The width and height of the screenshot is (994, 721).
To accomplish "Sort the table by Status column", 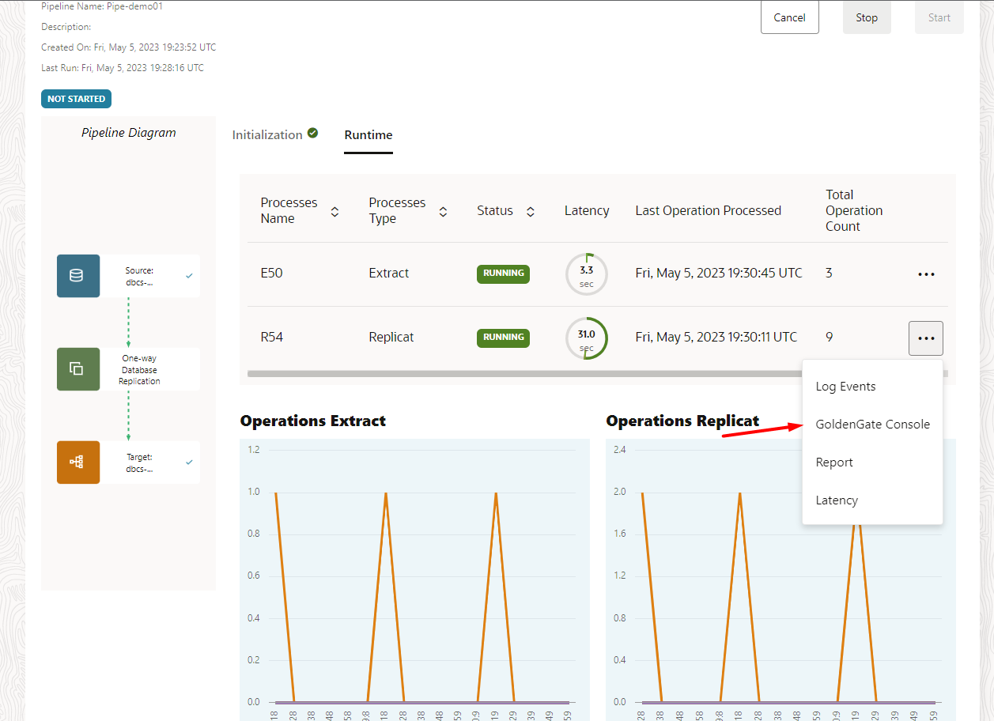I will pos(531,212).
